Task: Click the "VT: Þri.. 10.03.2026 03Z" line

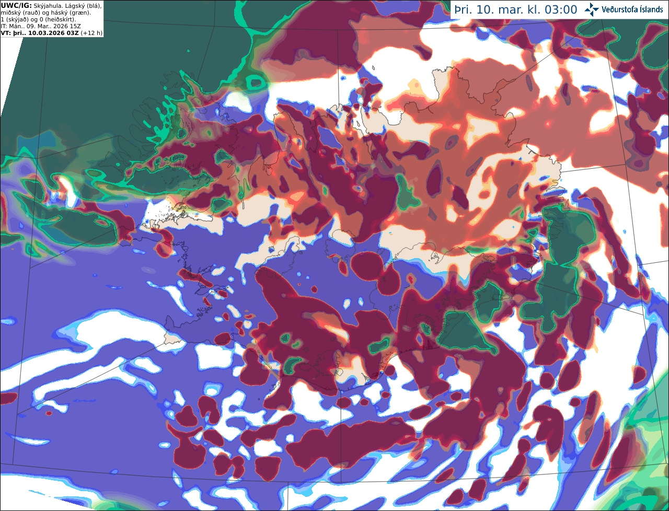Action: point(40,33)
